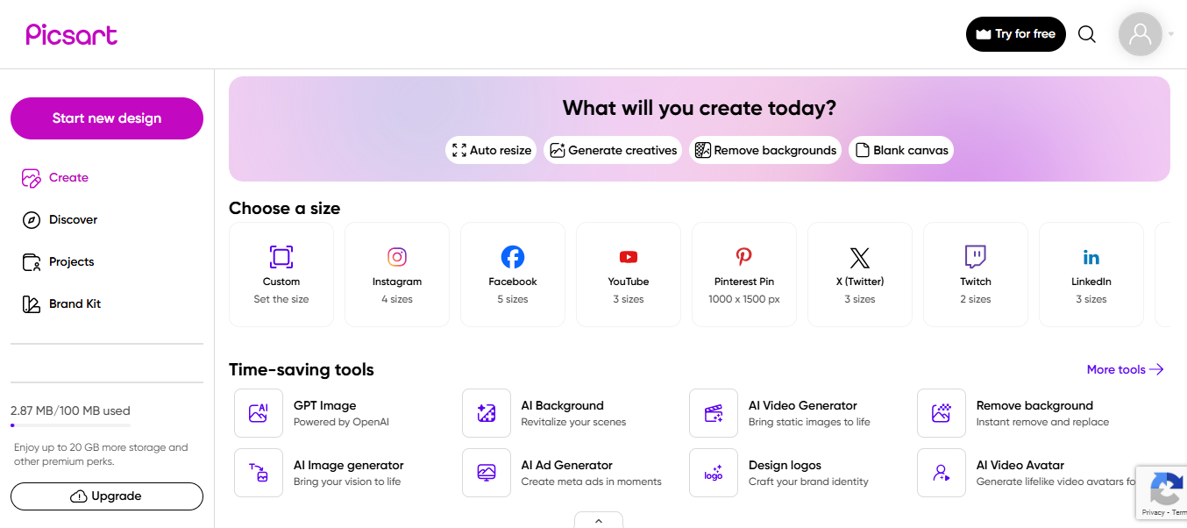Open Projects in the sidebar
This screenshot has width=1187, height=528.
(71, 261)
